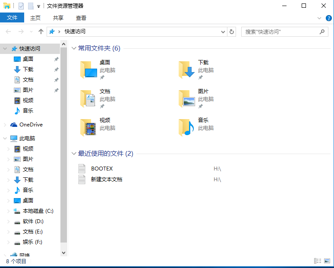Select OneDrive in the navigation pane
The width and height of the screenshot is (334, 268).
(x=31, y=125)
